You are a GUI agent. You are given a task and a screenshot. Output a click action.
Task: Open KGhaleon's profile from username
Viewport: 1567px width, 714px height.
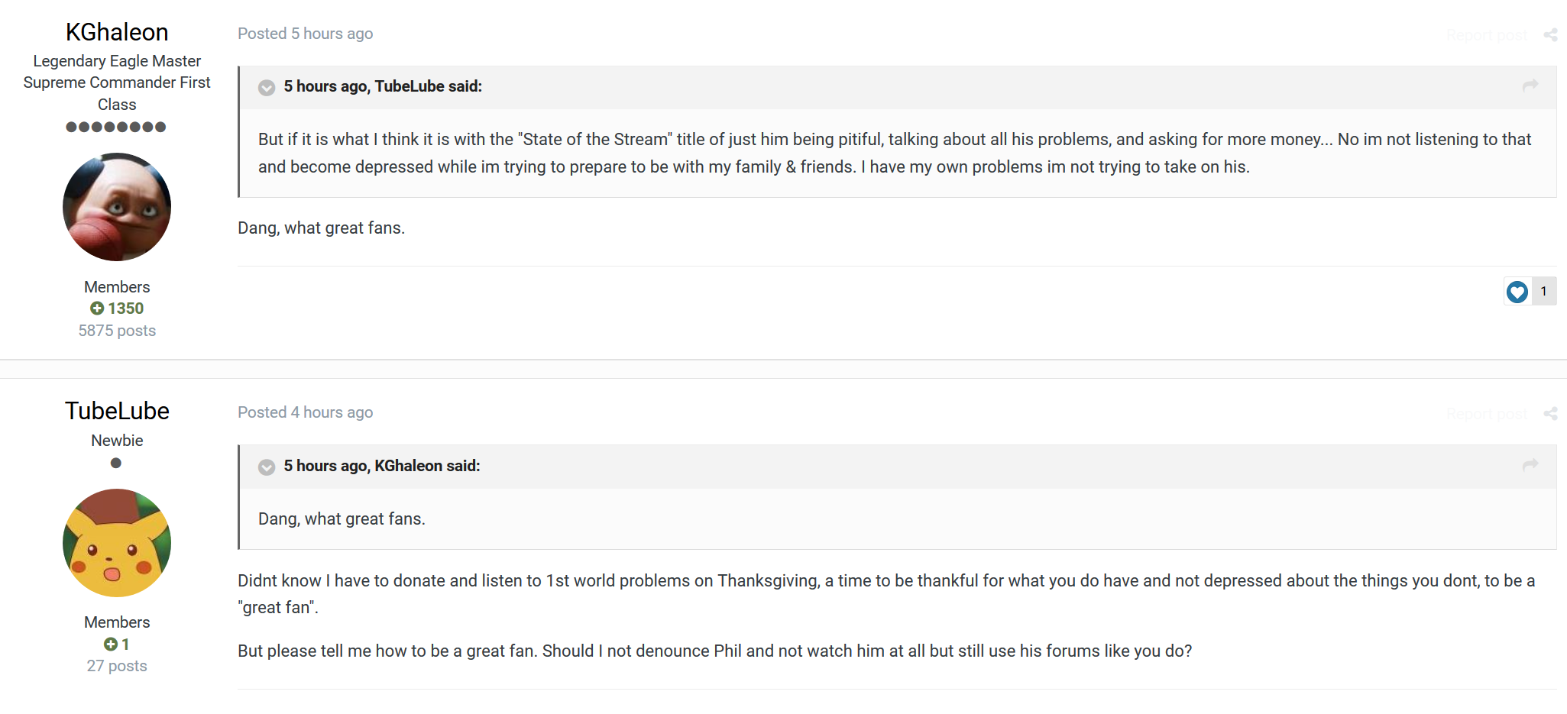[x=117, y=32]
